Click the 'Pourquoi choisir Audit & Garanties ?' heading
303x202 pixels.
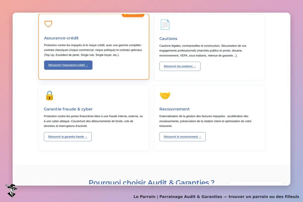[x=151, y=182]
